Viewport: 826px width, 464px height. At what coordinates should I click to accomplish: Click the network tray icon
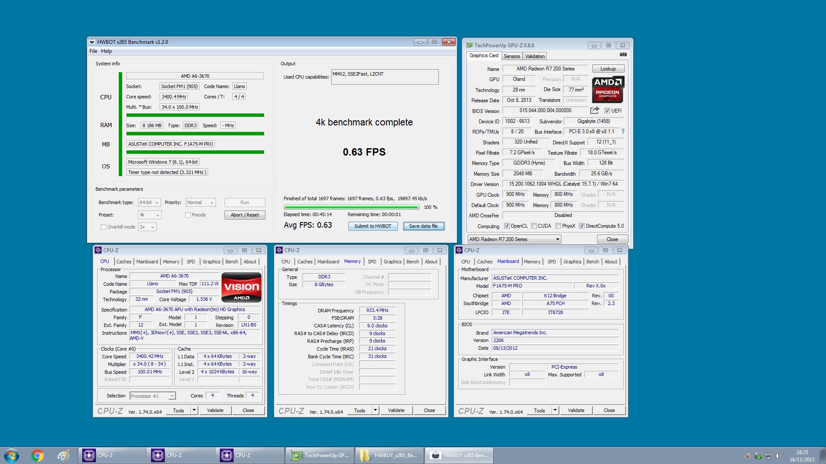768,456
